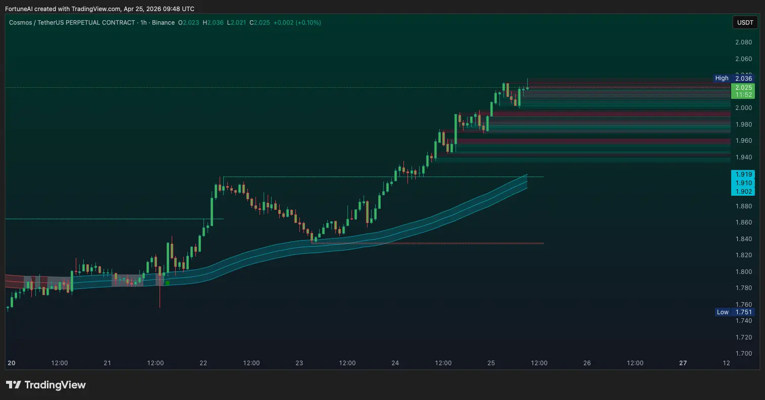This screenshot has width=765, height=400.
Task: Select the open value O2.023
Action: point(188,23)
